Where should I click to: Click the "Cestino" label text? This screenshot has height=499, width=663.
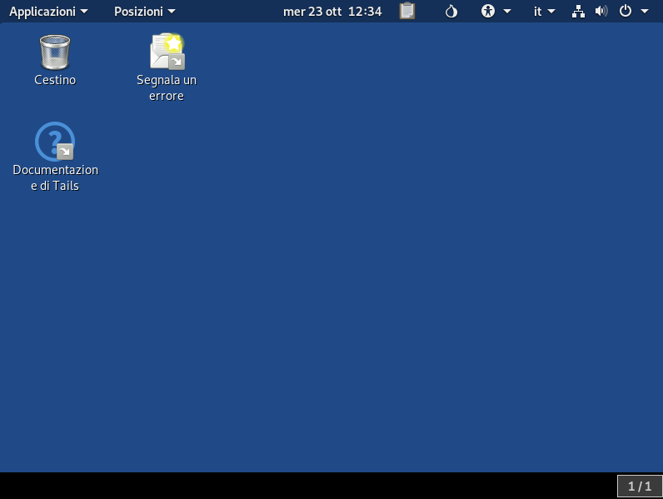55,80
